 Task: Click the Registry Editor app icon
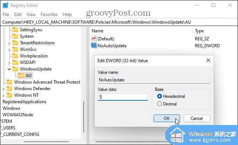coord(5,5)
